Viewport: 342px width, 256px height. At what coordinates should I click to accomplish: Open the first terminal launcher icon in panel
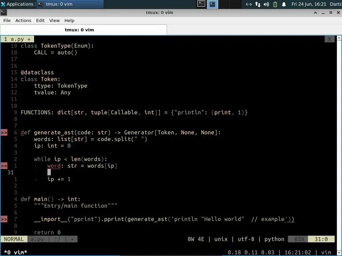tap(201, 4)
